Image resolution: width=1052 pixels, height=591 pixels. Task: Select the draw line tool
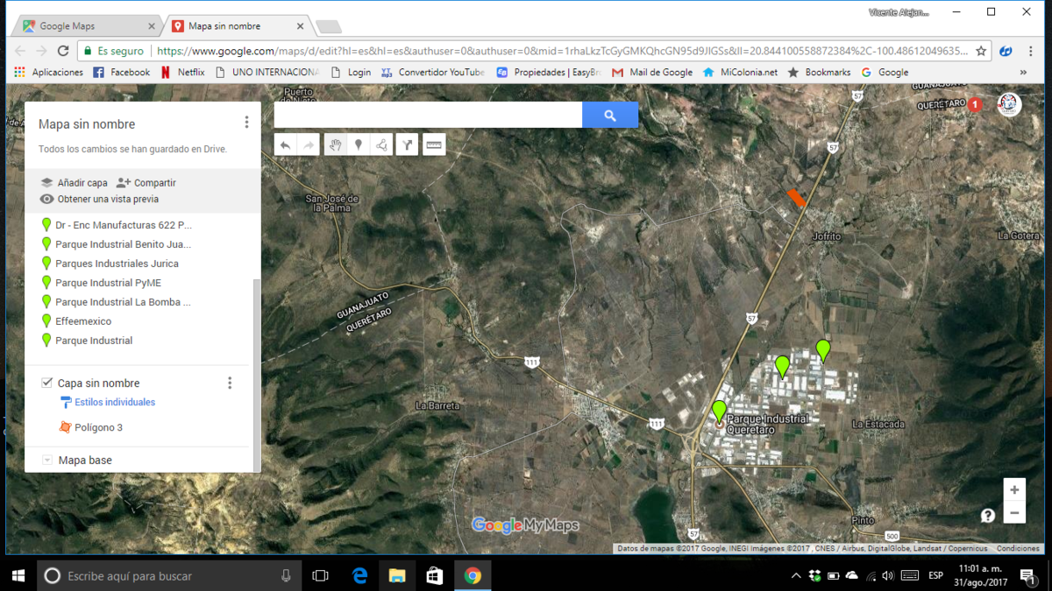382,144
